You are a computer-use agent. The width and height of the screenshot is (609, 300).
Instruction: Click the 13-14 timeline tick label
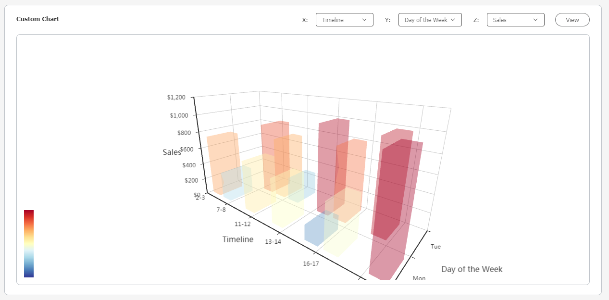tap(273, 241)
